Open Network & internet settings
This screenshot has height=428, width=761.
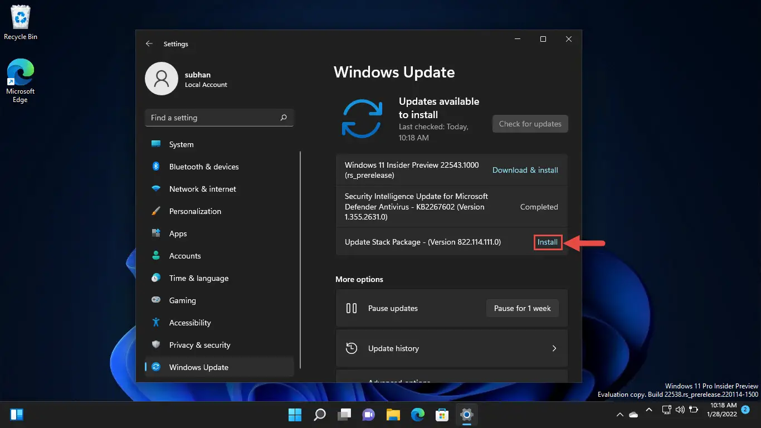(x=219, y=189)
